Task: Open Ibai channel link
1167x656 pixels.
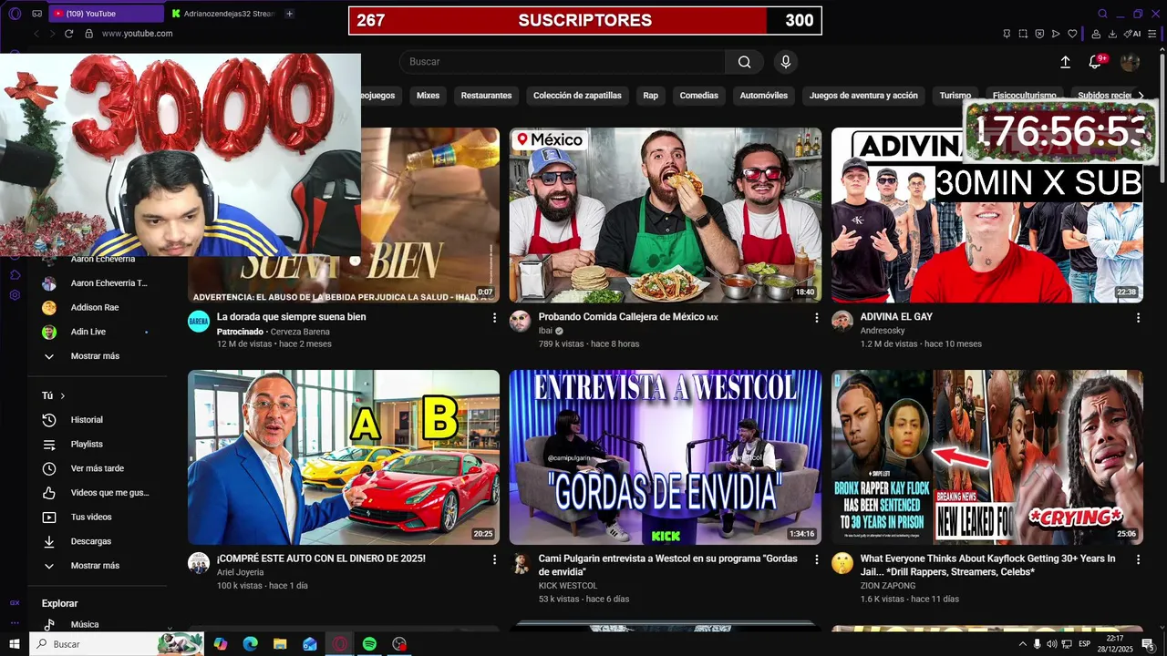Action: [545, 331]
